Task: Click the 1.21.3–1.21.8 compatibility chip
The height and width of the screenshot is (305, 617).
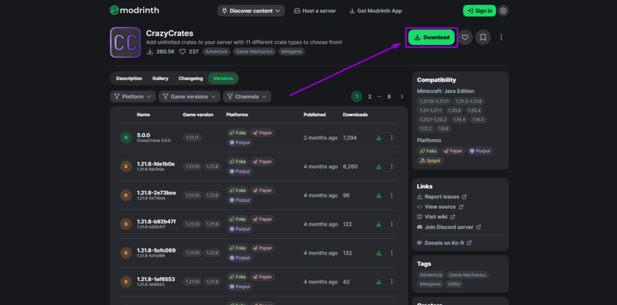Action: click(469, 102)
